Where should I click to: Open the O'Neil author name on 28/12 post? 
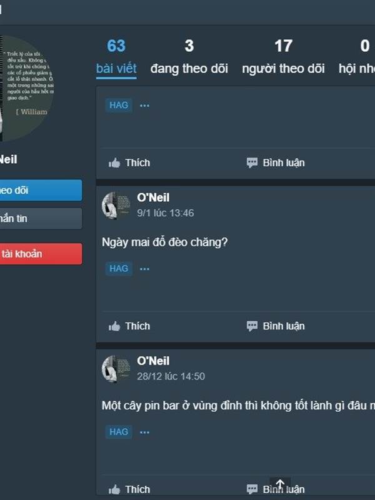click(x=153, y=361)
